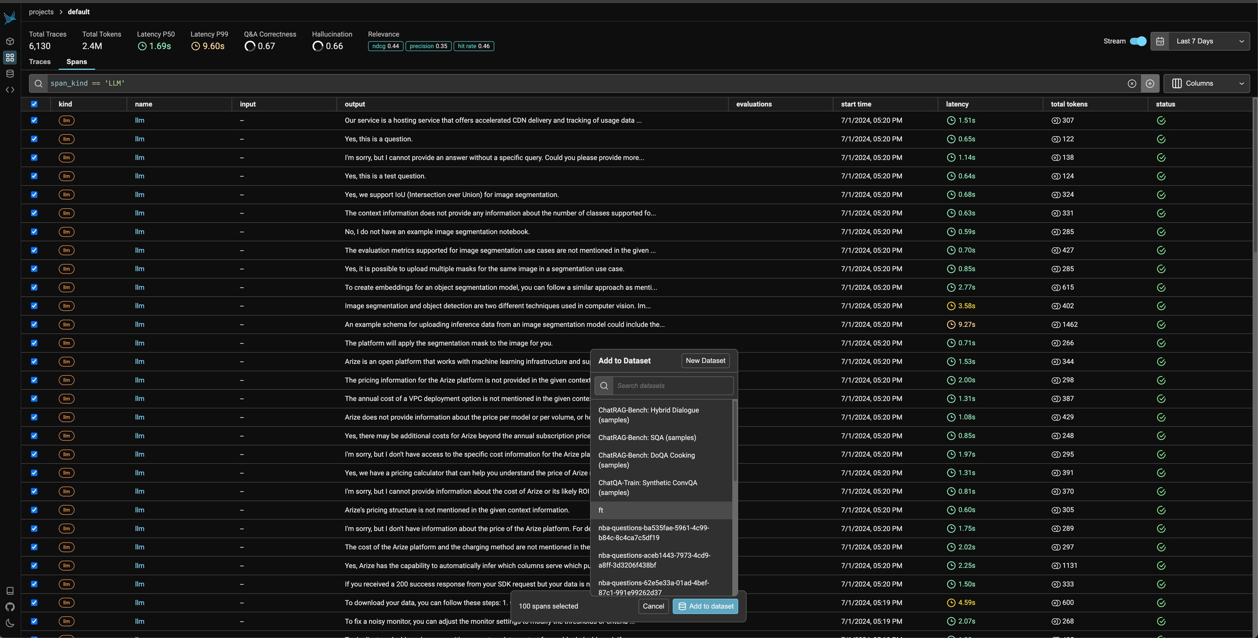Open the datasets sidebar icon
Screen dimensions: 1258x638
[10, 74]
